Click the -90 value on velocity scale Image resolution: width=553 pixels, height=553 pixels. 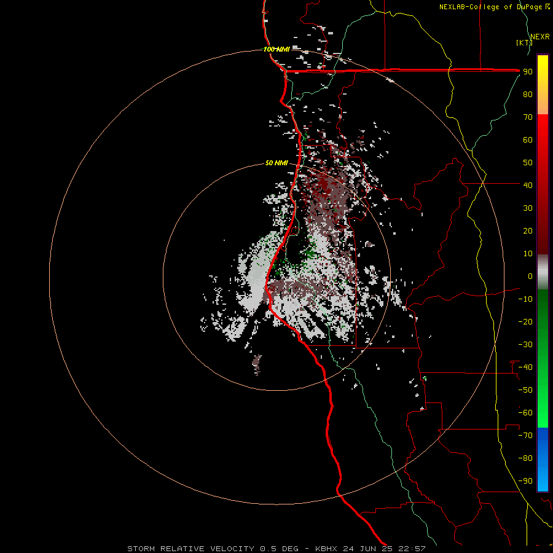click(x=525, y=481)
